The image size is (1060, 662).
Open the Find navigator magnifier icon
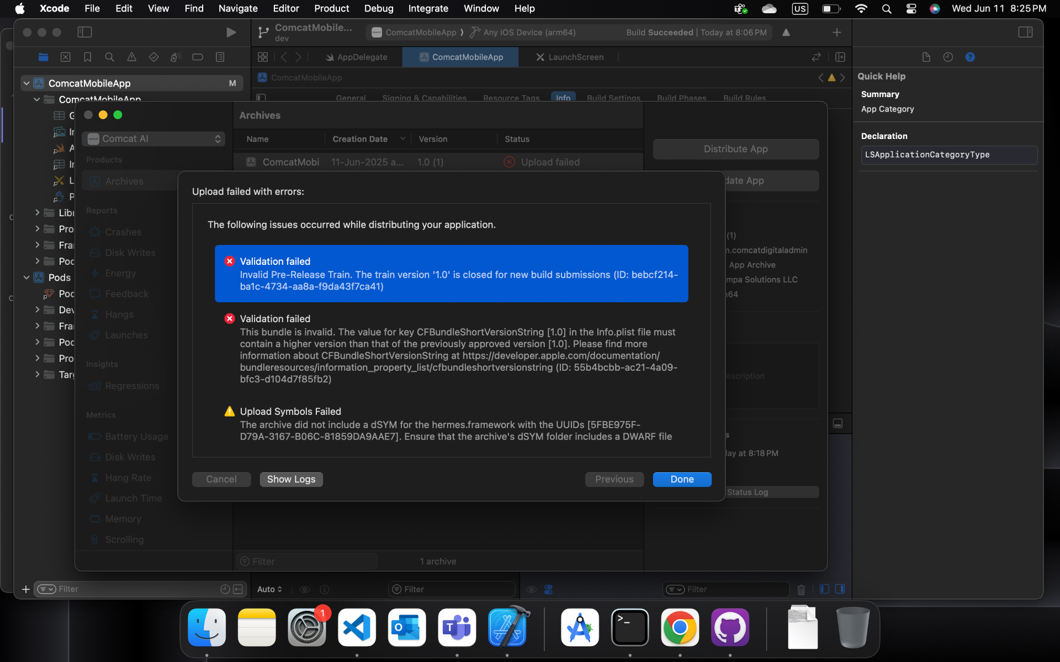pos(109,57)
